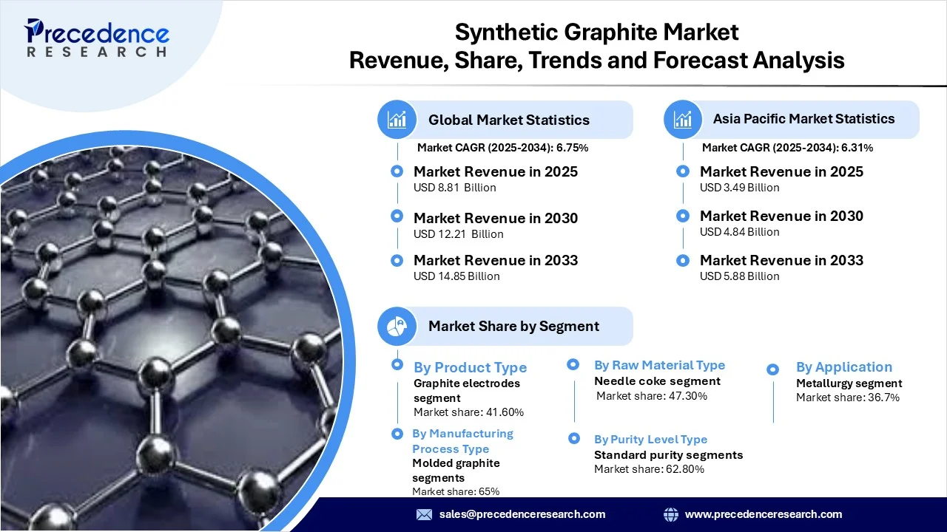
Task: Click the Global Market Statistics chart icon
Action: pyautogui.click(x=397, y=120)
